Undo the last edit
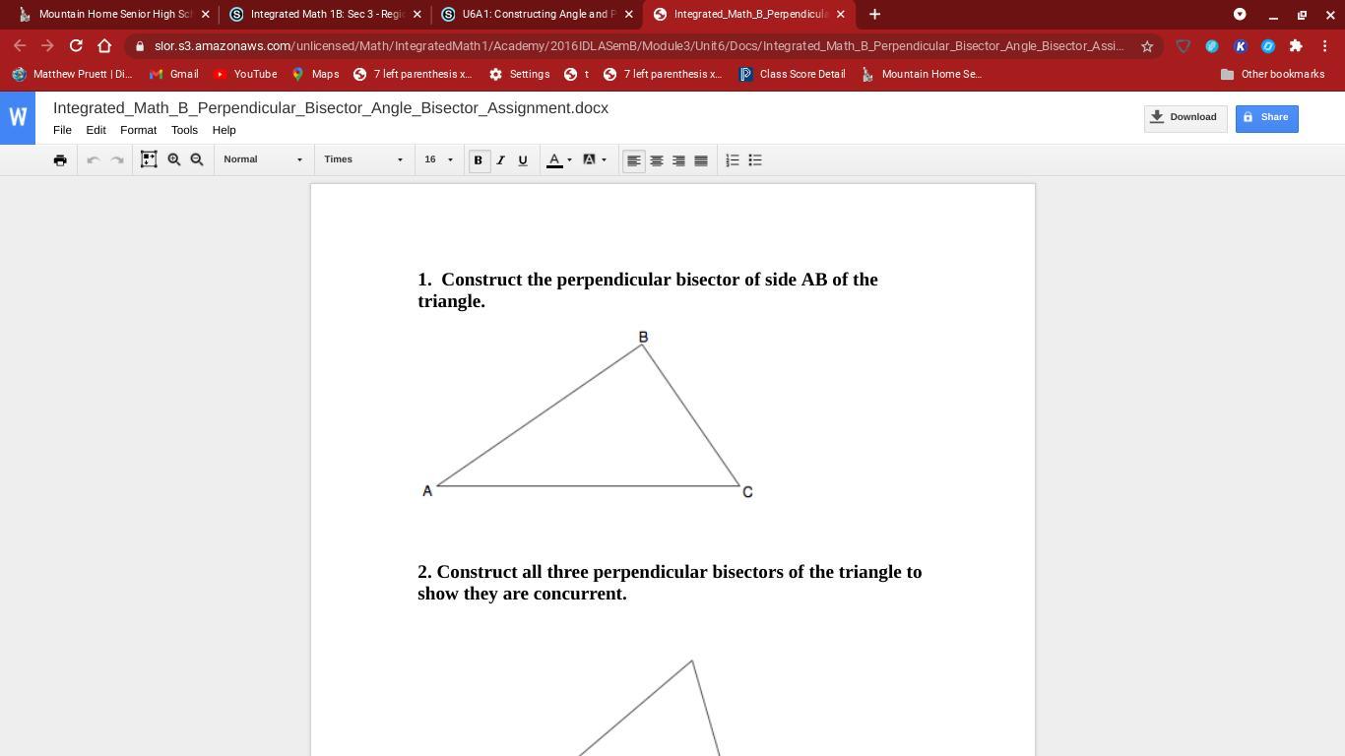The height and width of the screenshot is (756, 1345). [x=94, y=160]
